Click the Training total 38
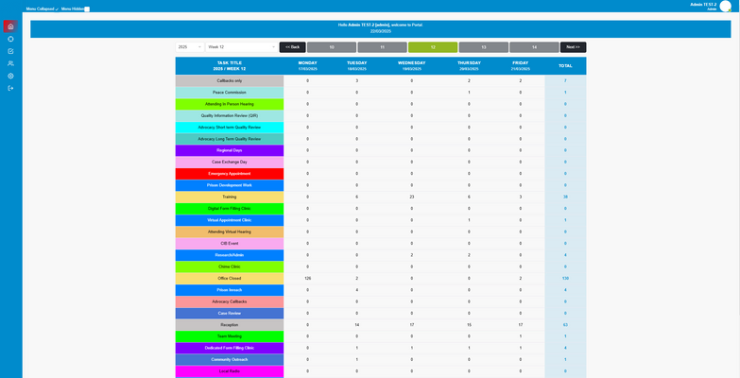Image resolution: width=740 pixels, height=378 pixels. tap(565, 197)
